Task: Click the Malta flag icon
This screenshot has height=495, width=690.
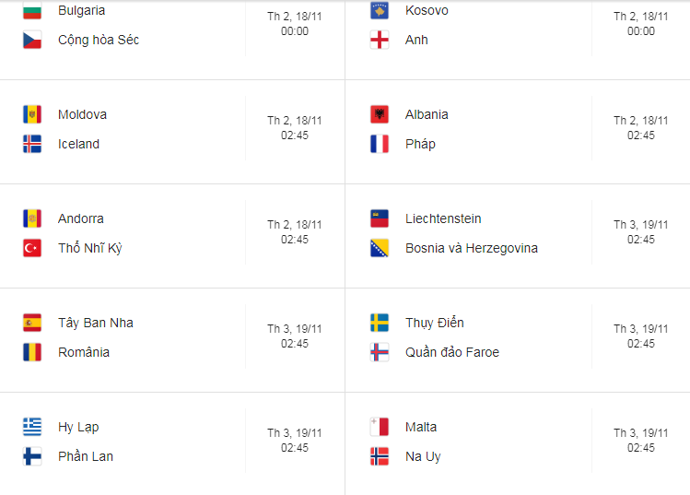Action: (x=380, y=427)
